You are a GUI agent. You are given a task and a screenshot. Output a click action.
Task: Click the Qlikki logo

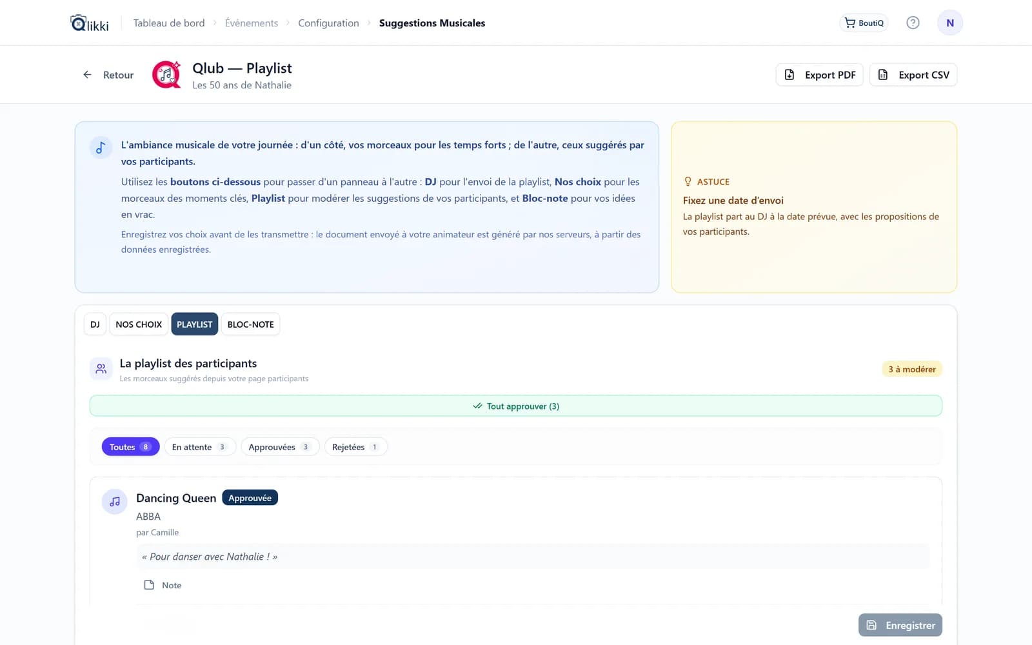coord(89,23)
